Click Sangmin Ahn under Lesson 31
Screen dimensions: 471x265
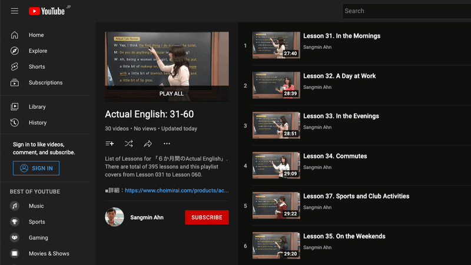tap(317, 47)
